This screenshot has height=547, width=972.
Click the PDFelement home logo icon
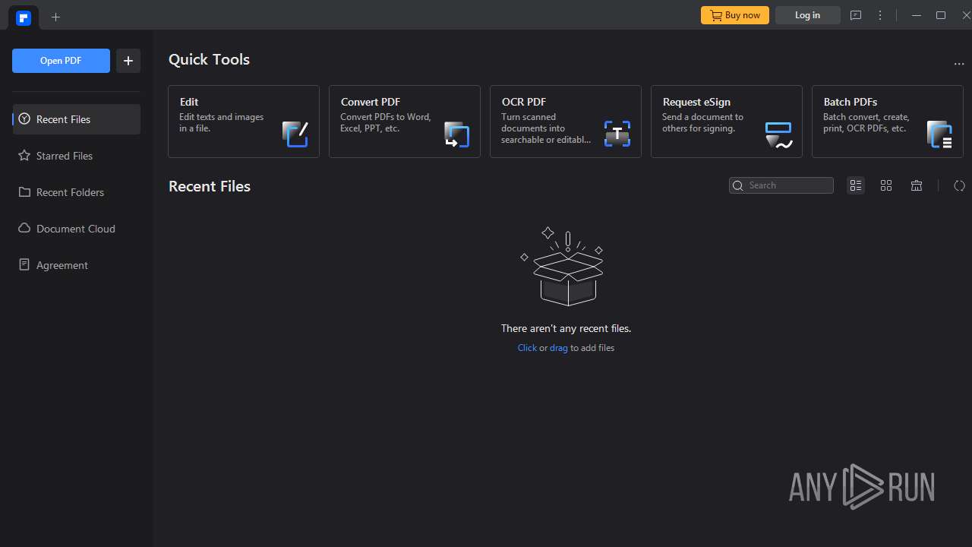(24, 17)
